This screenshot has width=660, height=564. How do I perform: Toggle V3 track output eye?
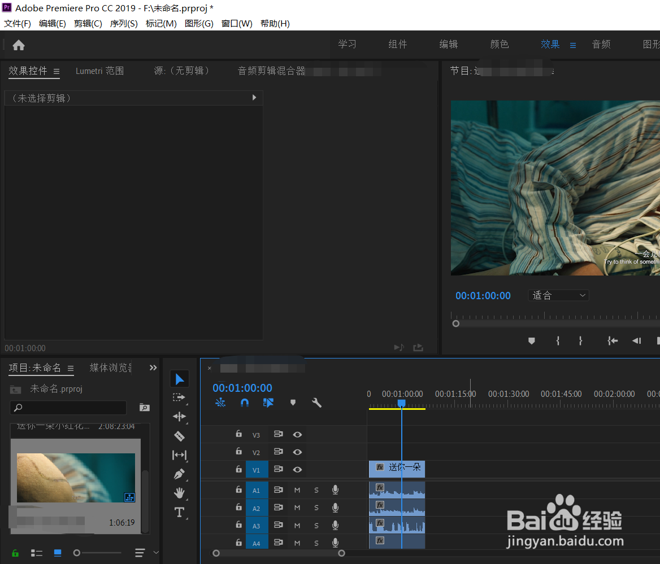297,435
